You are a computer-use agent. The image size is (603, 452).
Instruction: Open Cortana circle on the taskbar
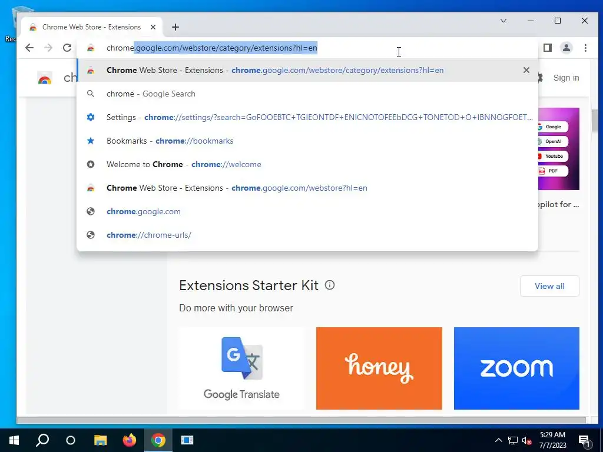pyautogui.click(x=71, y=440)
